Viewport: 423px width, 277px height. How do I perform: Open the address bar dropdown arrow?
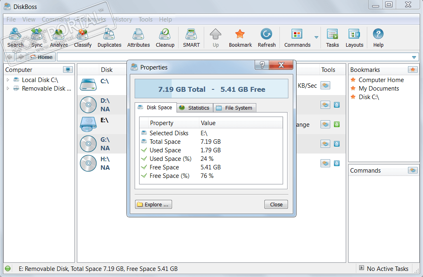(414, 57)
